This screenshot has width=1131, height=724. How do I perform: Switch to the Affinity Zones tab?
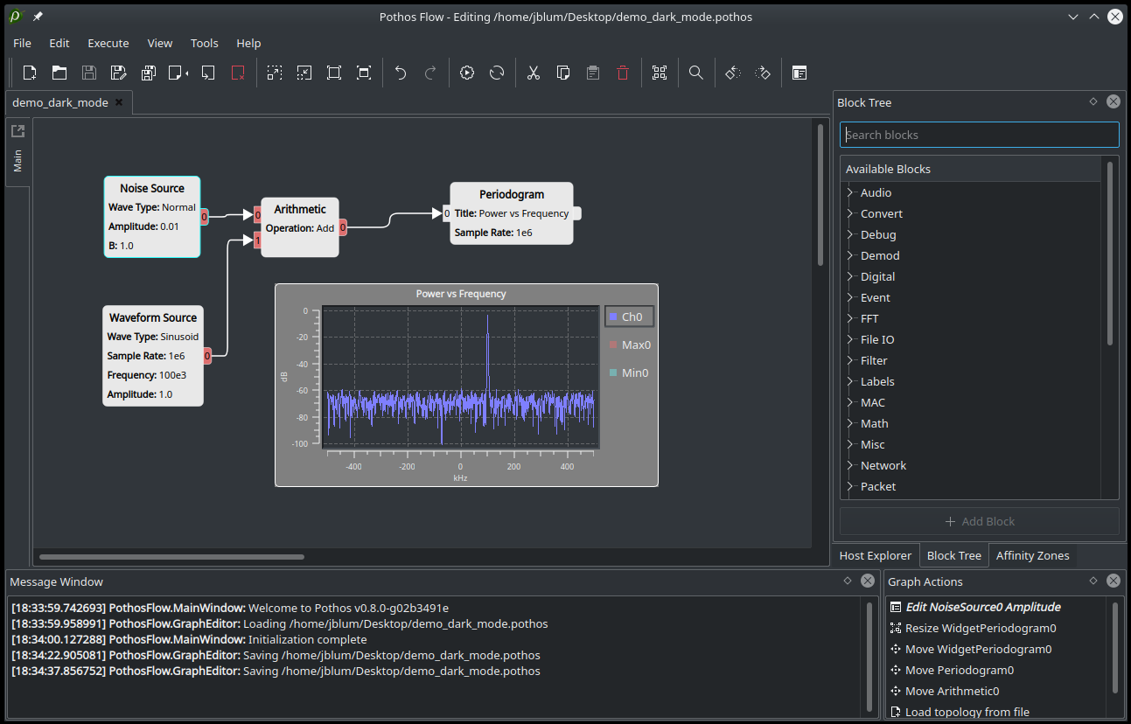pos(1032,555)
